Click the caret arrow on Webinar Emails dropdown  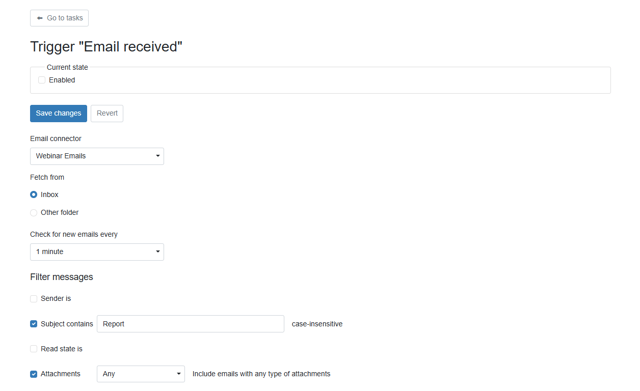coord(158,156)
